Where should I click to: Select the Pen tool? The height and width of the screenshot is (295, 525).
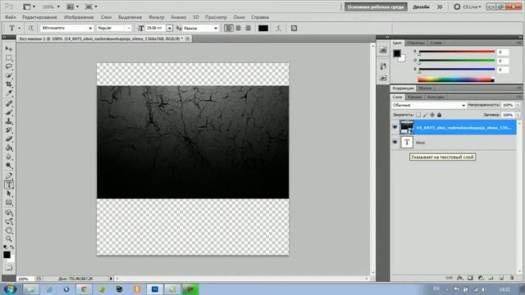click(9, 175)
